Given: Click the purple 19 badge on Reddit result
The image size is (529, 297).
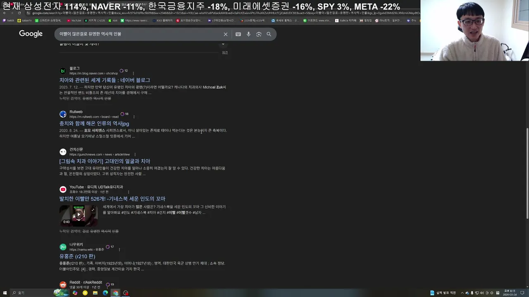Looking at the screenshot, I should click(x=110, y=284).
